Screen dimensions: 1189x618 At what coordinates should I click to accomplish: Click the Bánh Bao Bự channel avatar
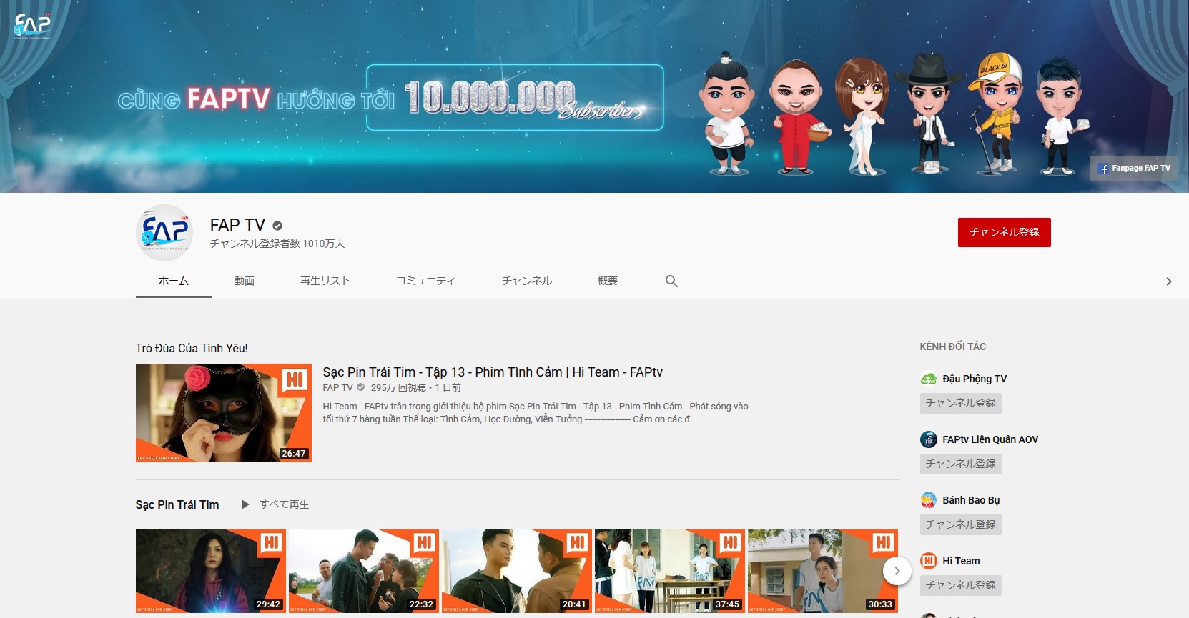pos(929,500)
